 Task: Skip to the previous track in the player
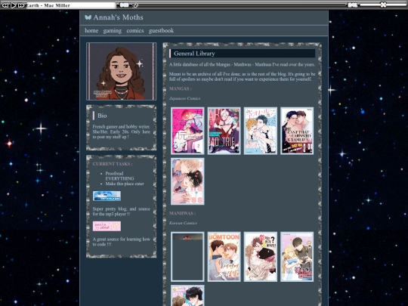pyautogui.click(x=5, y=5)
